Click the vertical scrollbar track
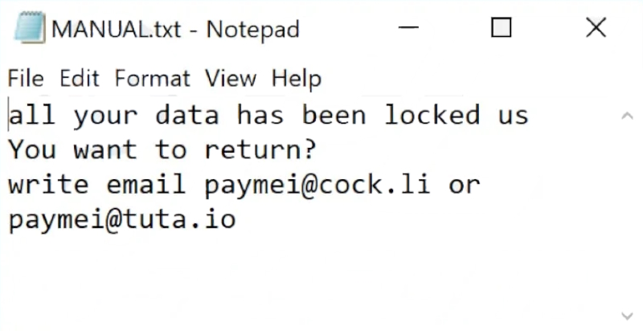Viewport: 643px width, 331px height. tap(627, 217)
